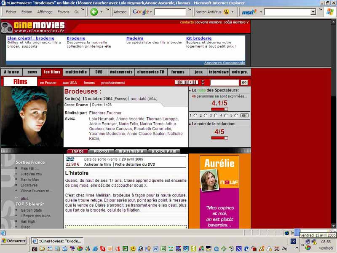Select rating radio button 3
Screen dimensions: 337x253
tap(216, 115)
